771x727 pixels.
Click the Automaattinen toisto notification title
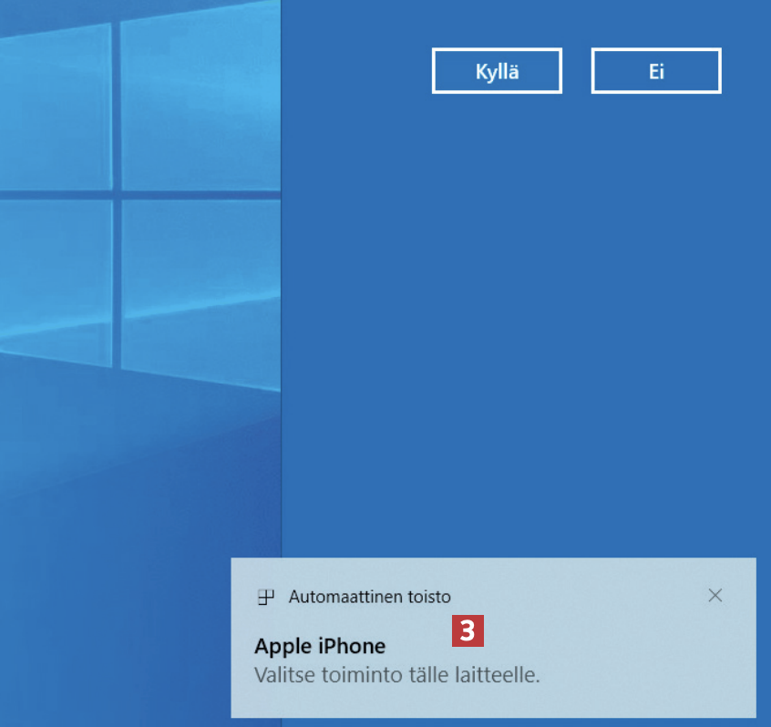369,598
